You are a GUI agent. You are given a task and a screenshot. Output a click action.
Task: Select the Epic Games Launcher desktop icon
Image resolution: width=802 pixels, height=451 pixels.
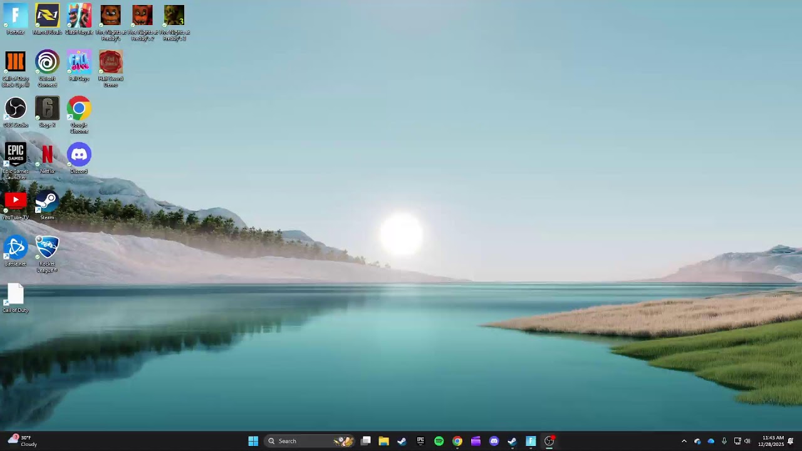click(x=16, y=162)
